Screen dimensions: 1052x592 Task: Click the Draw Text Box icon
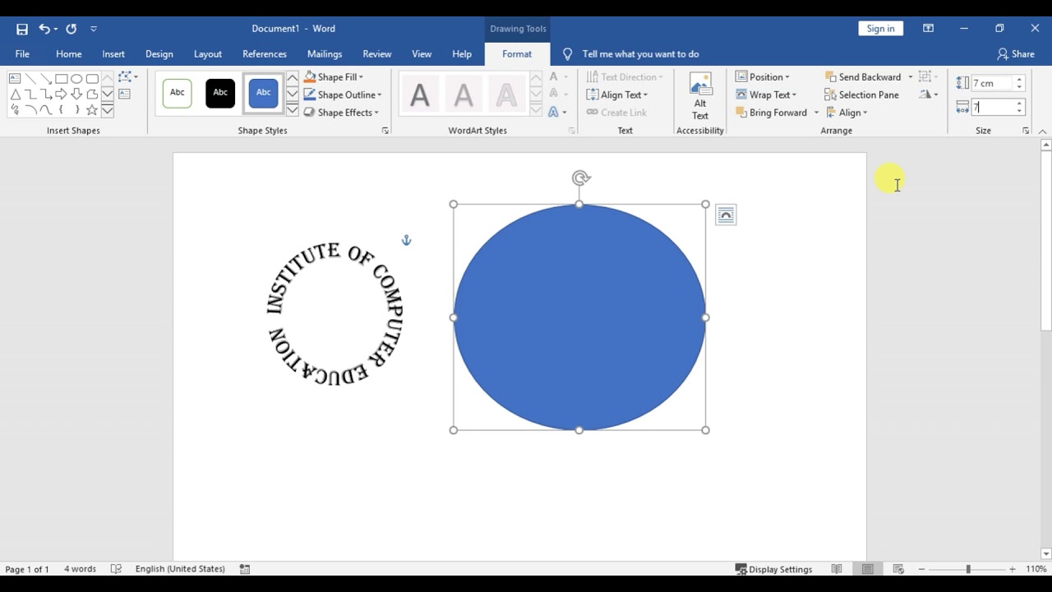coord(125,95)
